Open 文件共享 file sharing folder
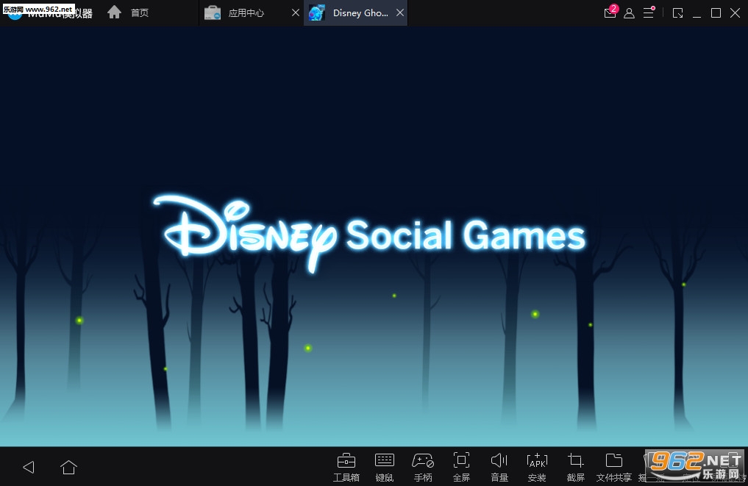This screenshot has height=486, width=748. [x=614, y=468]
